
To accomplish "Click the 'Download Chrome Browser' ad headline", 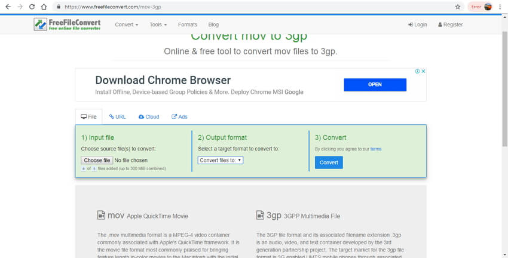I will tap(163, 80).
